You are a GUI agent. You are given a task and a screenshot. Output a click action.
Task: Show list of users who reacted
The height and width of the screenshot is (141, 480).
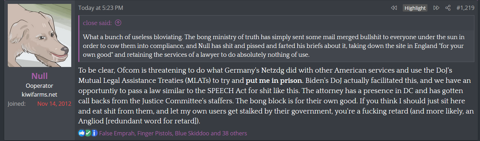click(x=173, y=133)
